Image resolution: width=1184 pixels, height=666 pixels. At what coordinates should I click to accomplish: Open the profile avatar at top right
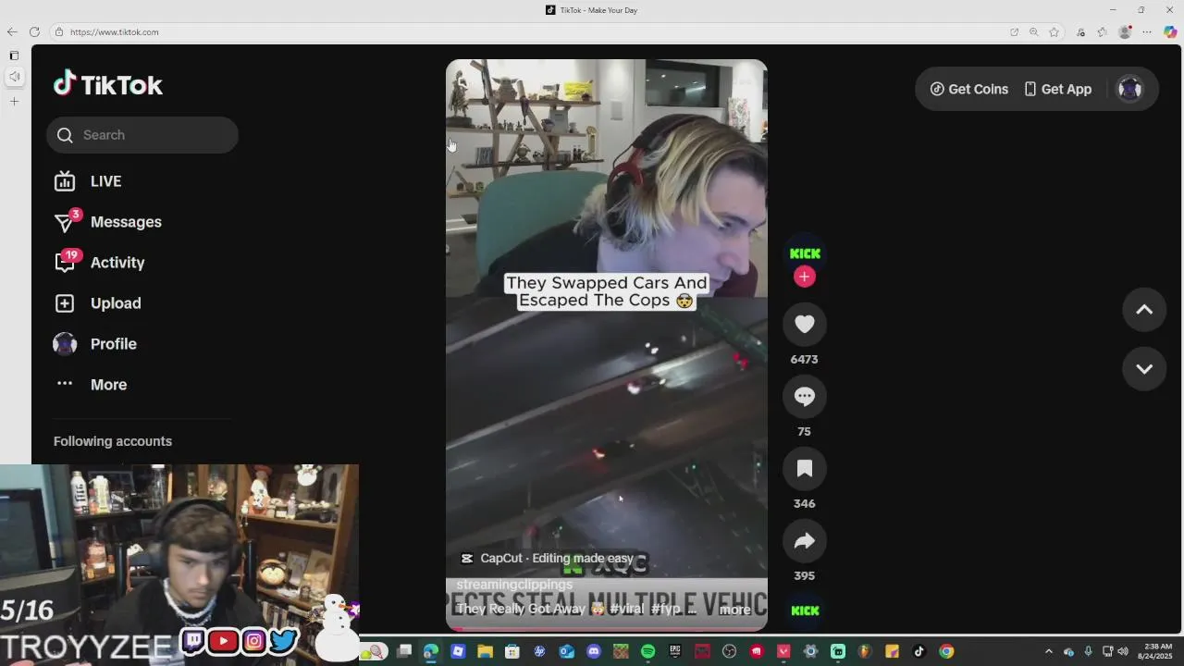click(x=1130, y=89)
